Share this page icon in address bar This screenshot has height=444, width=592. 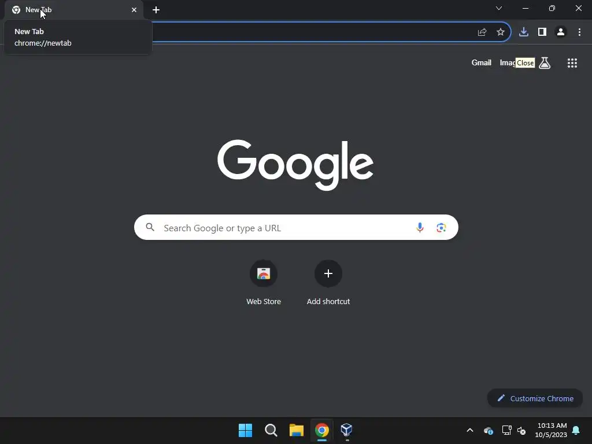point(482,32)
